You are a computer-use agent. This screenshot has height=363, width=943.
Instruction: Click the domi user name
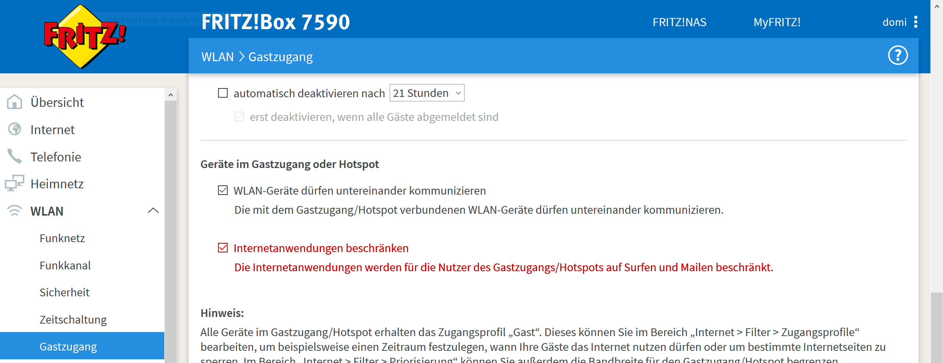(894, 22)
